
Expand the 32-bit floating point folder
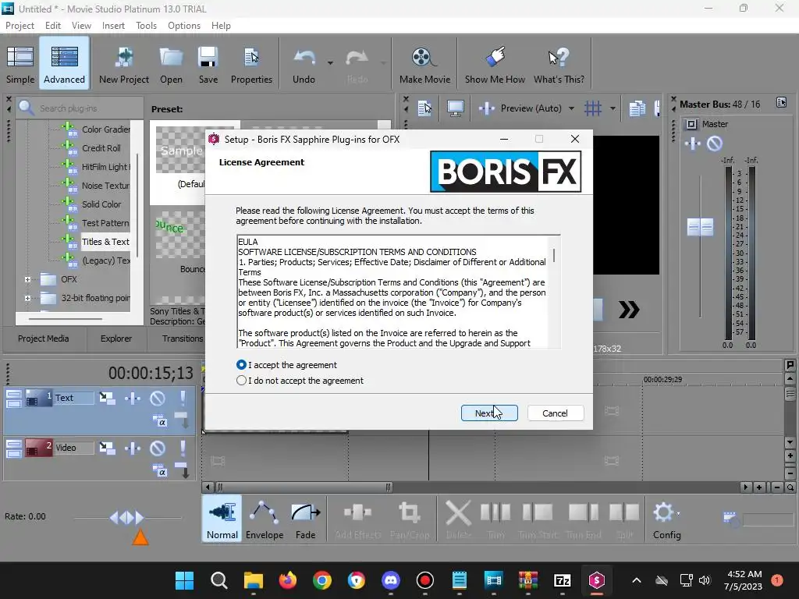click(27, 298)
